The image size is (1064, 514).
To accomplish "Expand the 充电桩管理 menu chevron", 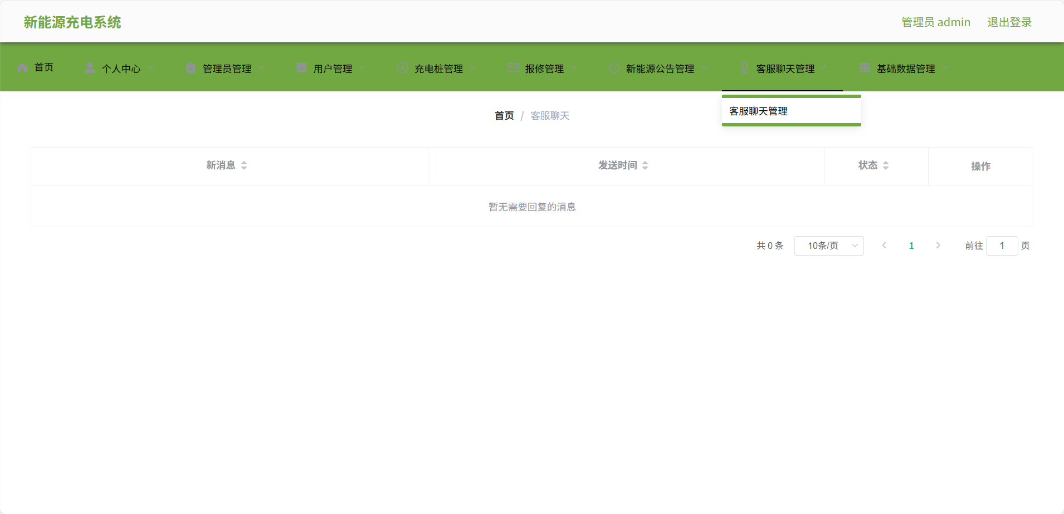I will click(473, 68).
